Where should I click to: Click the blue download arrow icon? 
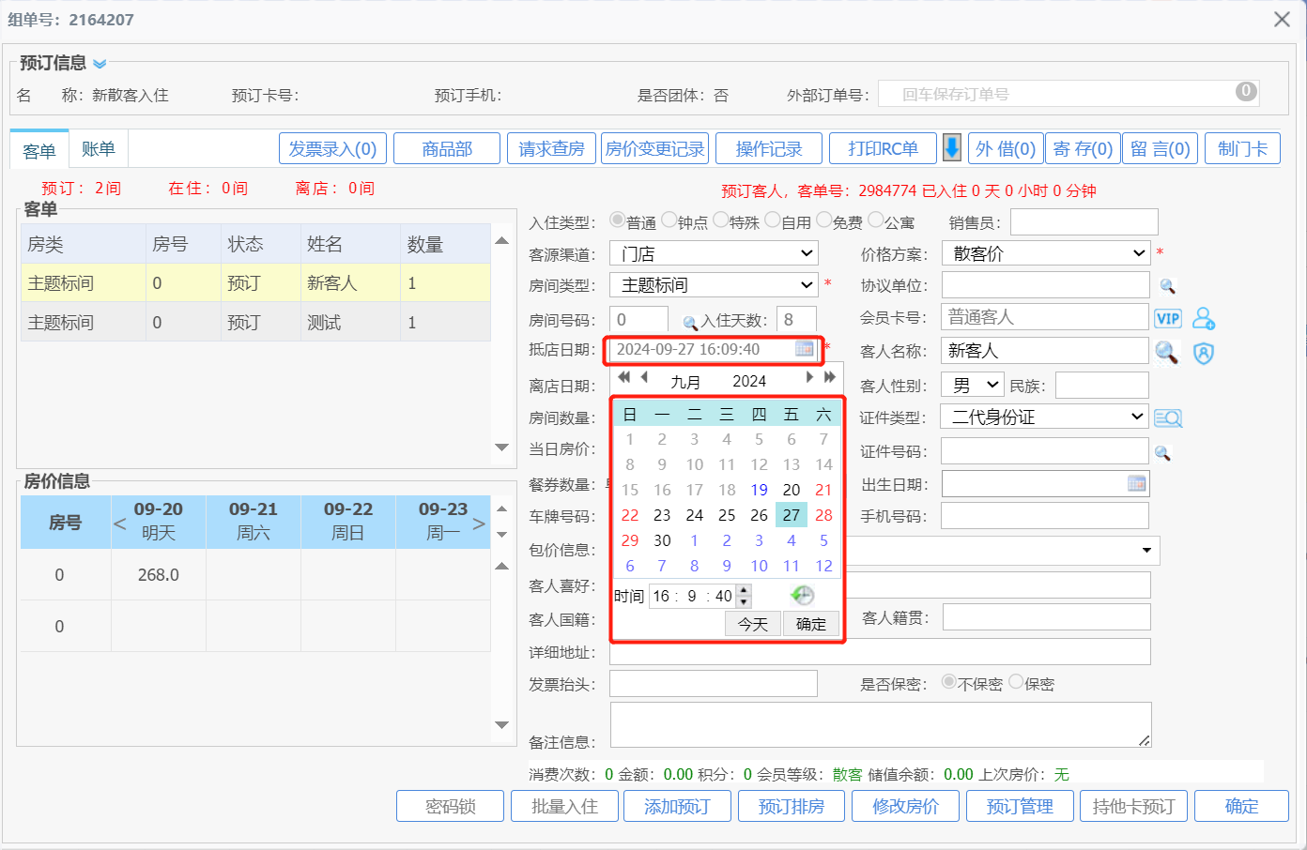pyautogui.click(x=951, y=148)
